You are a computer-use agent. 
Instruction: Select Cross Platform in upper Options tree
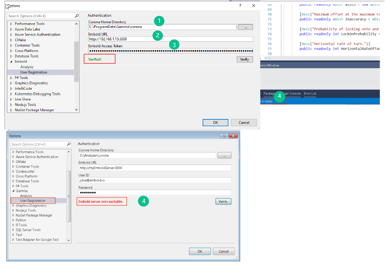point(27,51)
